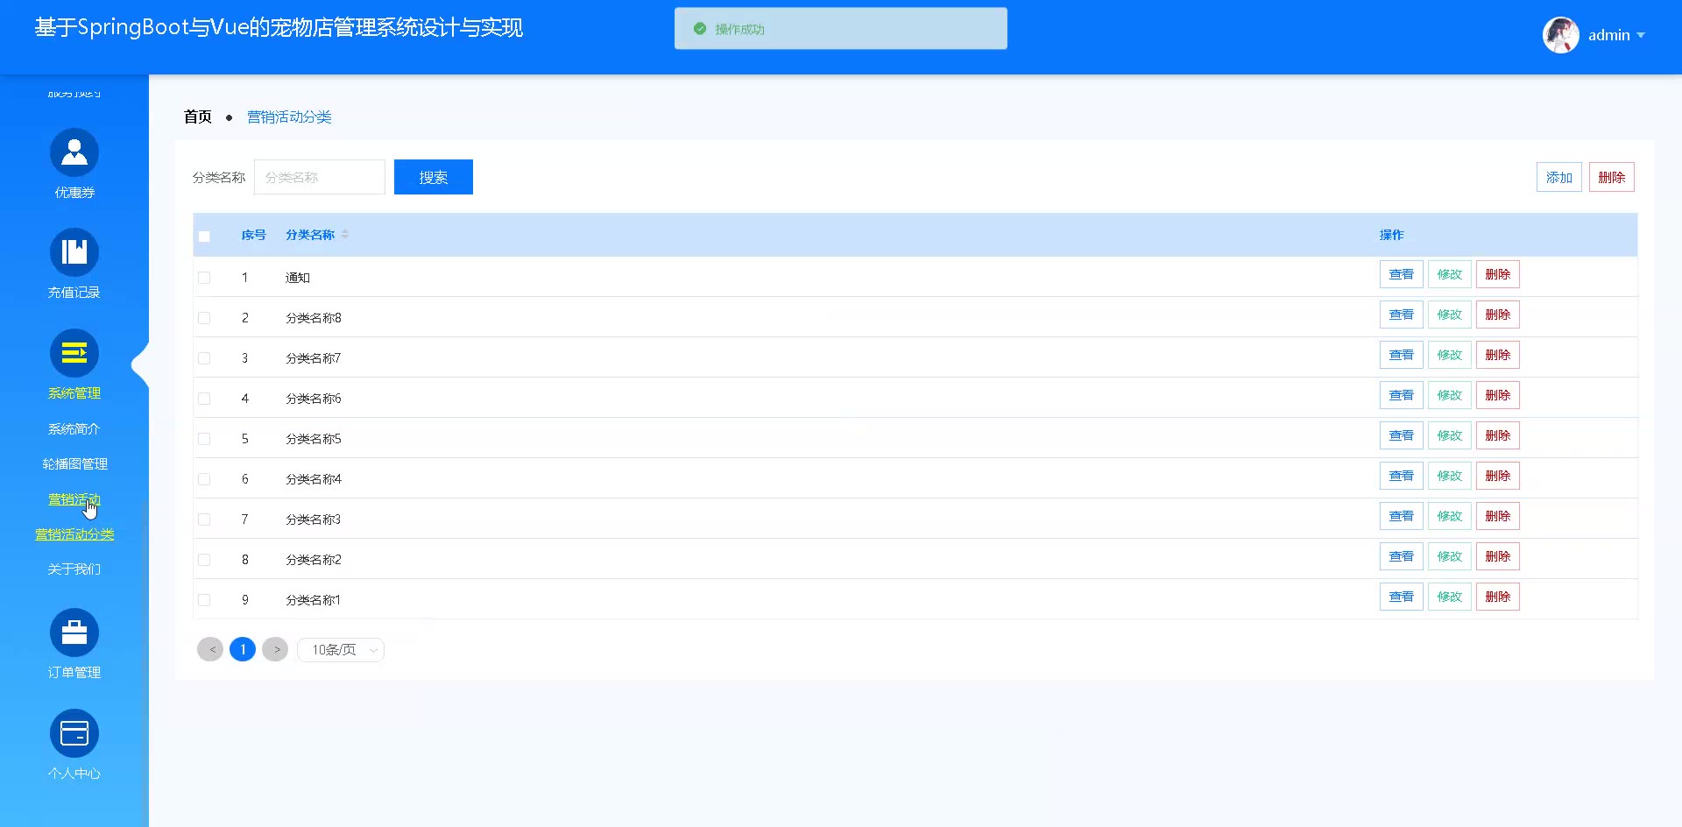Click 修改 for the 通知 row
Viewport: 1682px width, 827px height.
[1450, 274]
